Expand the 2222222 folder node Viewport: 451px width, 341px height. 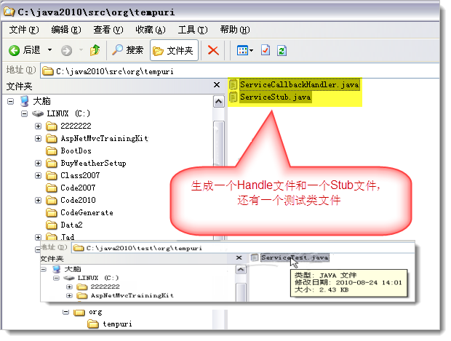tap(38, 126)
